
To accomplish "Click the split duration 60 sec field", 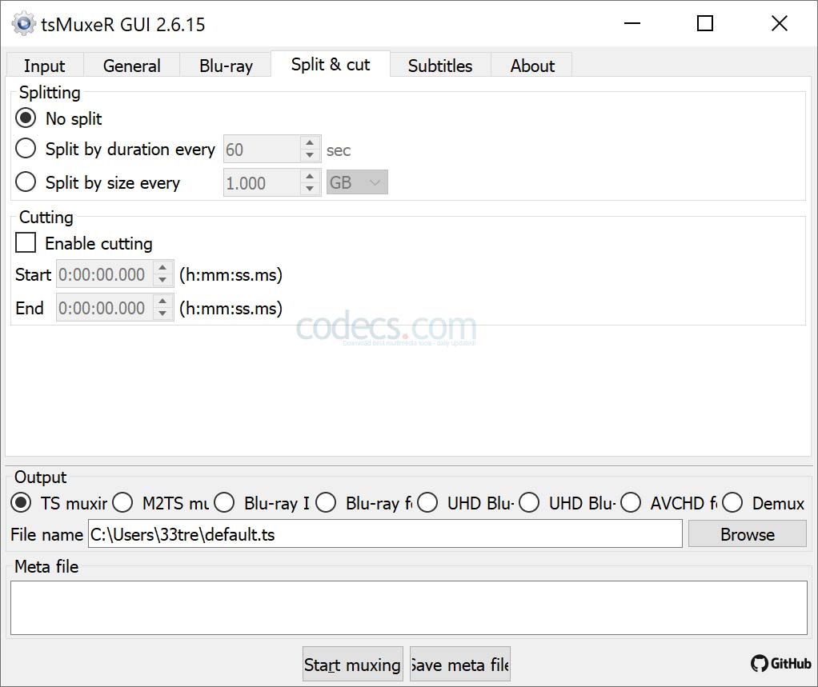I will pyautogui.click(x=262, y=149).
